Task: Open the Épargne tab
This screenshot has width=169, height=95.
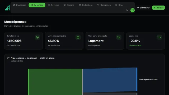Action: click(x=69, y=5)
